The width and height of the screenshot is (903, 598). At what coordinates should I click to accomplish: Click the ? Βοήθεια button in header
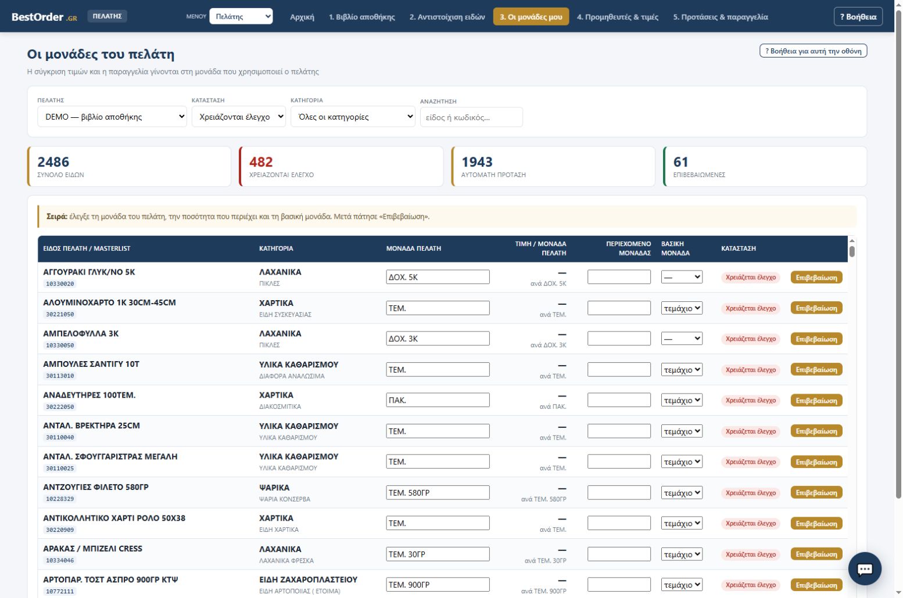858,17
